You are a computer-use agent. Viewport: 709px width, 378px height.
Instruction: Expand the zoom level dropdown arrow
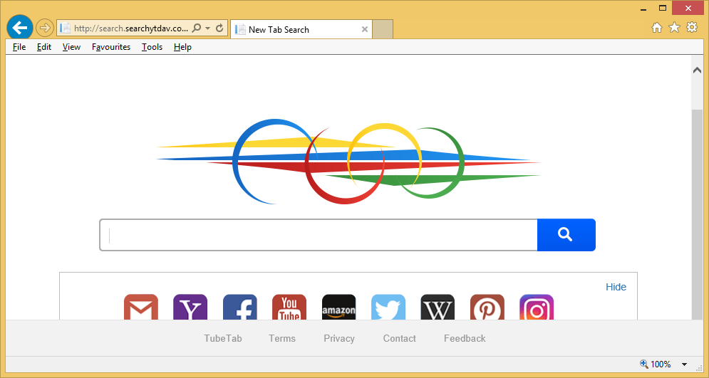[x=685, y=364]
